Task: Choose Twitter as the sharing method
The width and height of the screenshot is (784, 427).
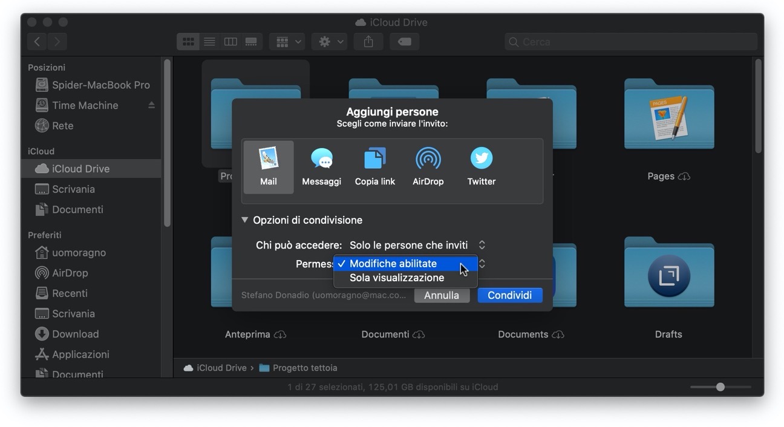Action: (481, 166)
